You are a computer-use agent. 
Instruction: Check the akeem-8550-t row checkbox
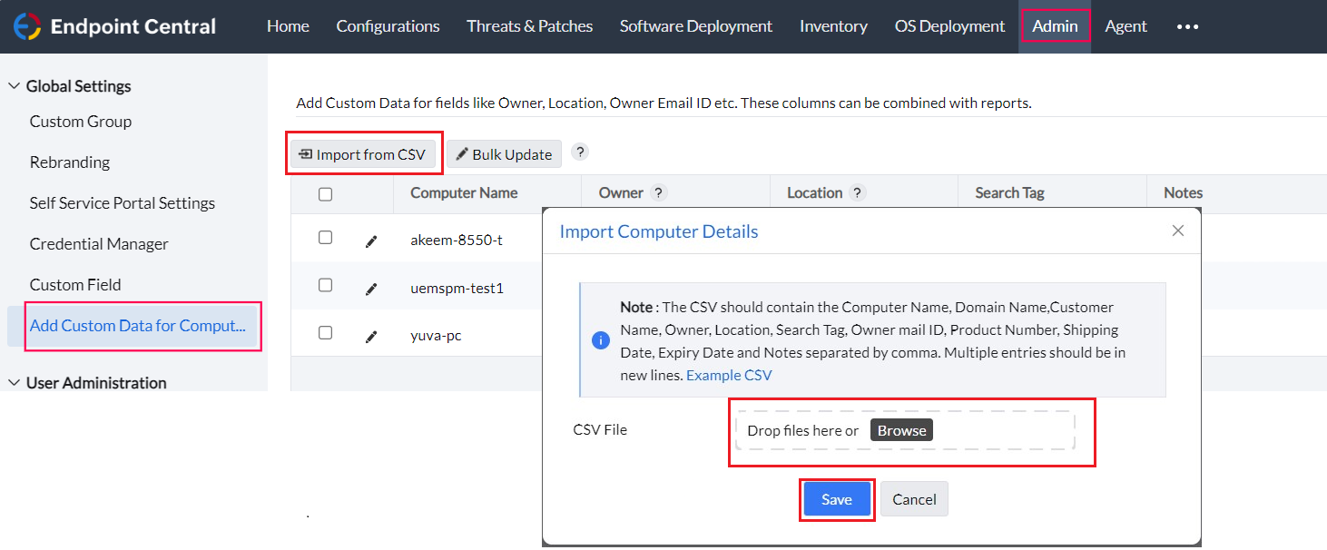click(x=325, y=238)
